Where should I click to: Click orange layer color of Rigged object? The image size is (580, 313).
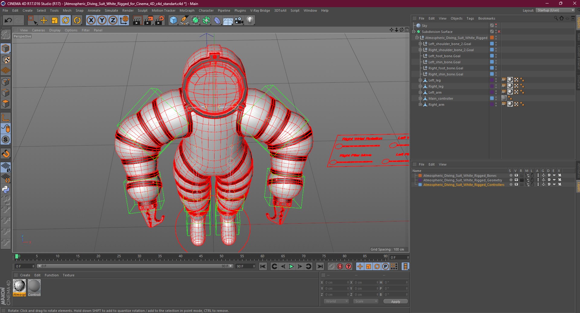492,37
